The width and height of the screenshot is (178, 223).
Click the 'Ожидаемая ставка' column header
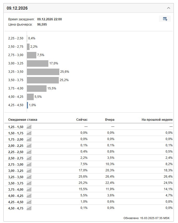coord(23,120)
